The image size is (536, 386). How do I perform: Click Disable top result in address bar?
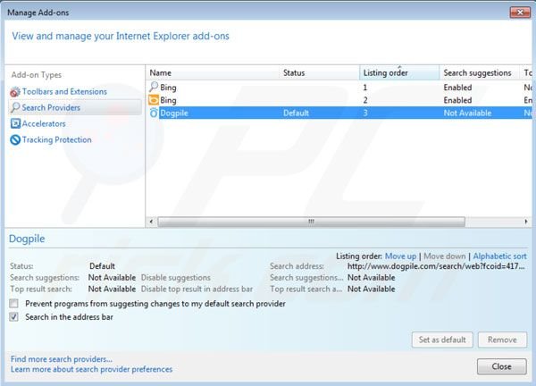(197, 289)
